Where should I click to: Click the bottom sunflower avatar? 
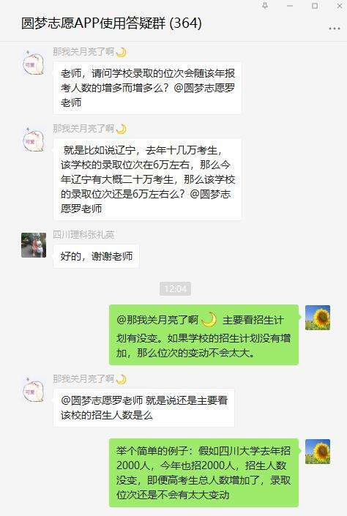click(318, 451)
